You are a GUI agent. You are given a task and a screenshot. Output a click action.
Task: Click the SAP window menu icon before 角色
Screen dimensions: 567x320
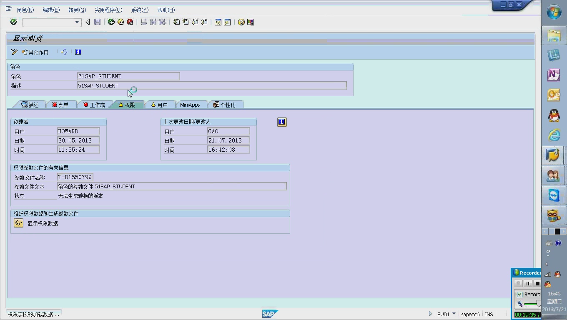tap(9, 9)
